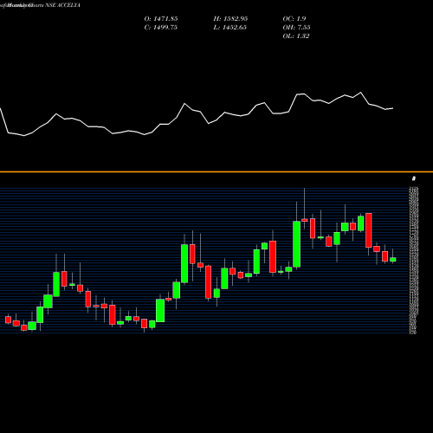This screenshot has height=433, width=433.
Task: Click the first red candle at the chart's left end
Action: [8, 320]
